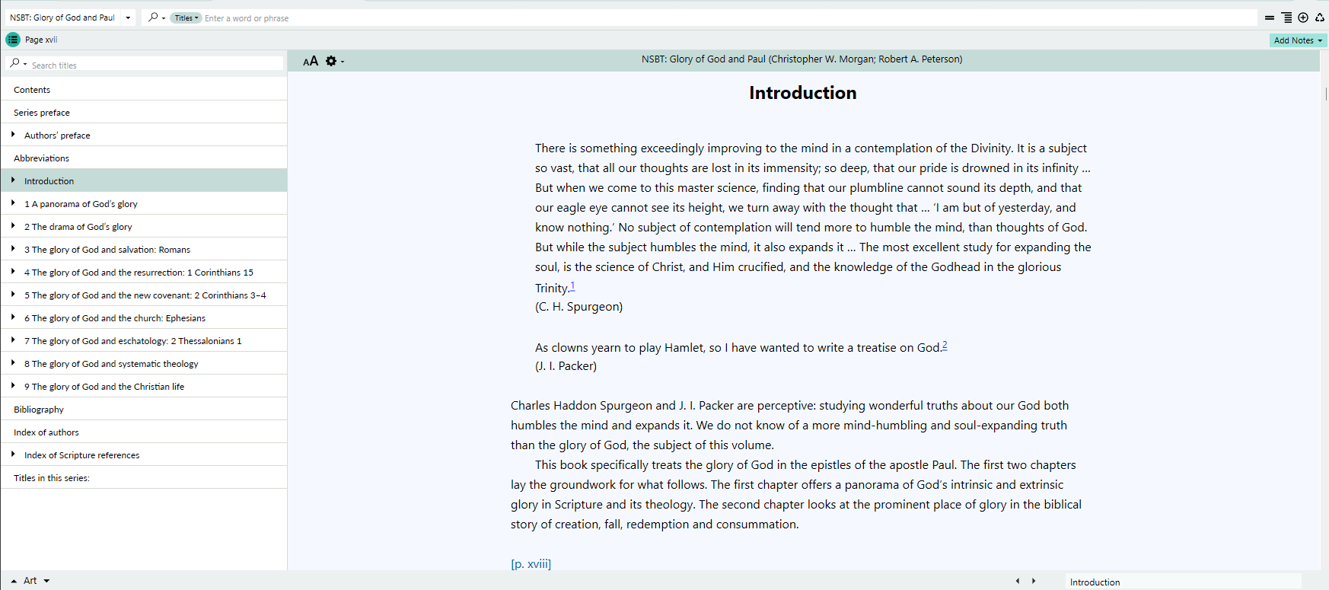Click the two-bar parallel lines toolbar icon
Screen dimensions: 1329x590
(1270, 18)
